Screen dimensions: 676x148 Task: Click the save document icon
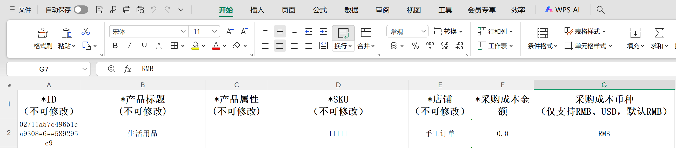click(99, 10)
